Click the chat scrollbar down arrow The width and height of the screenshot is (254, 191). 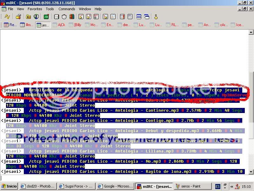coord(251,172)
